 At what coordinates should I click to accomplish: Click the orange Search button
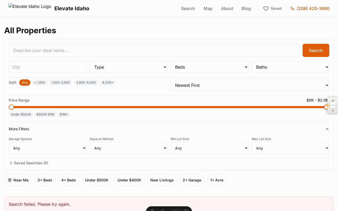316,50
